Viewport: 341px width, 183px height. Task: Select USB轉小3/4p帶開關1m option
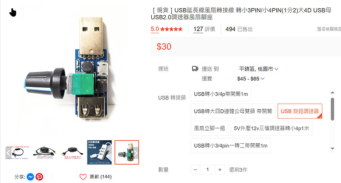point(221,94)
